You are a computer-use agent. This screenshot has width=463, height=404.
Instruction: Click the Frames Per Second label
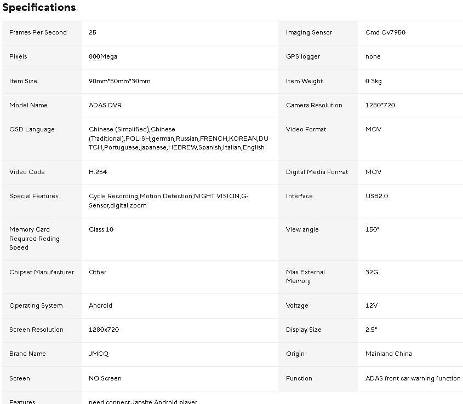click(x=38, y=32)
